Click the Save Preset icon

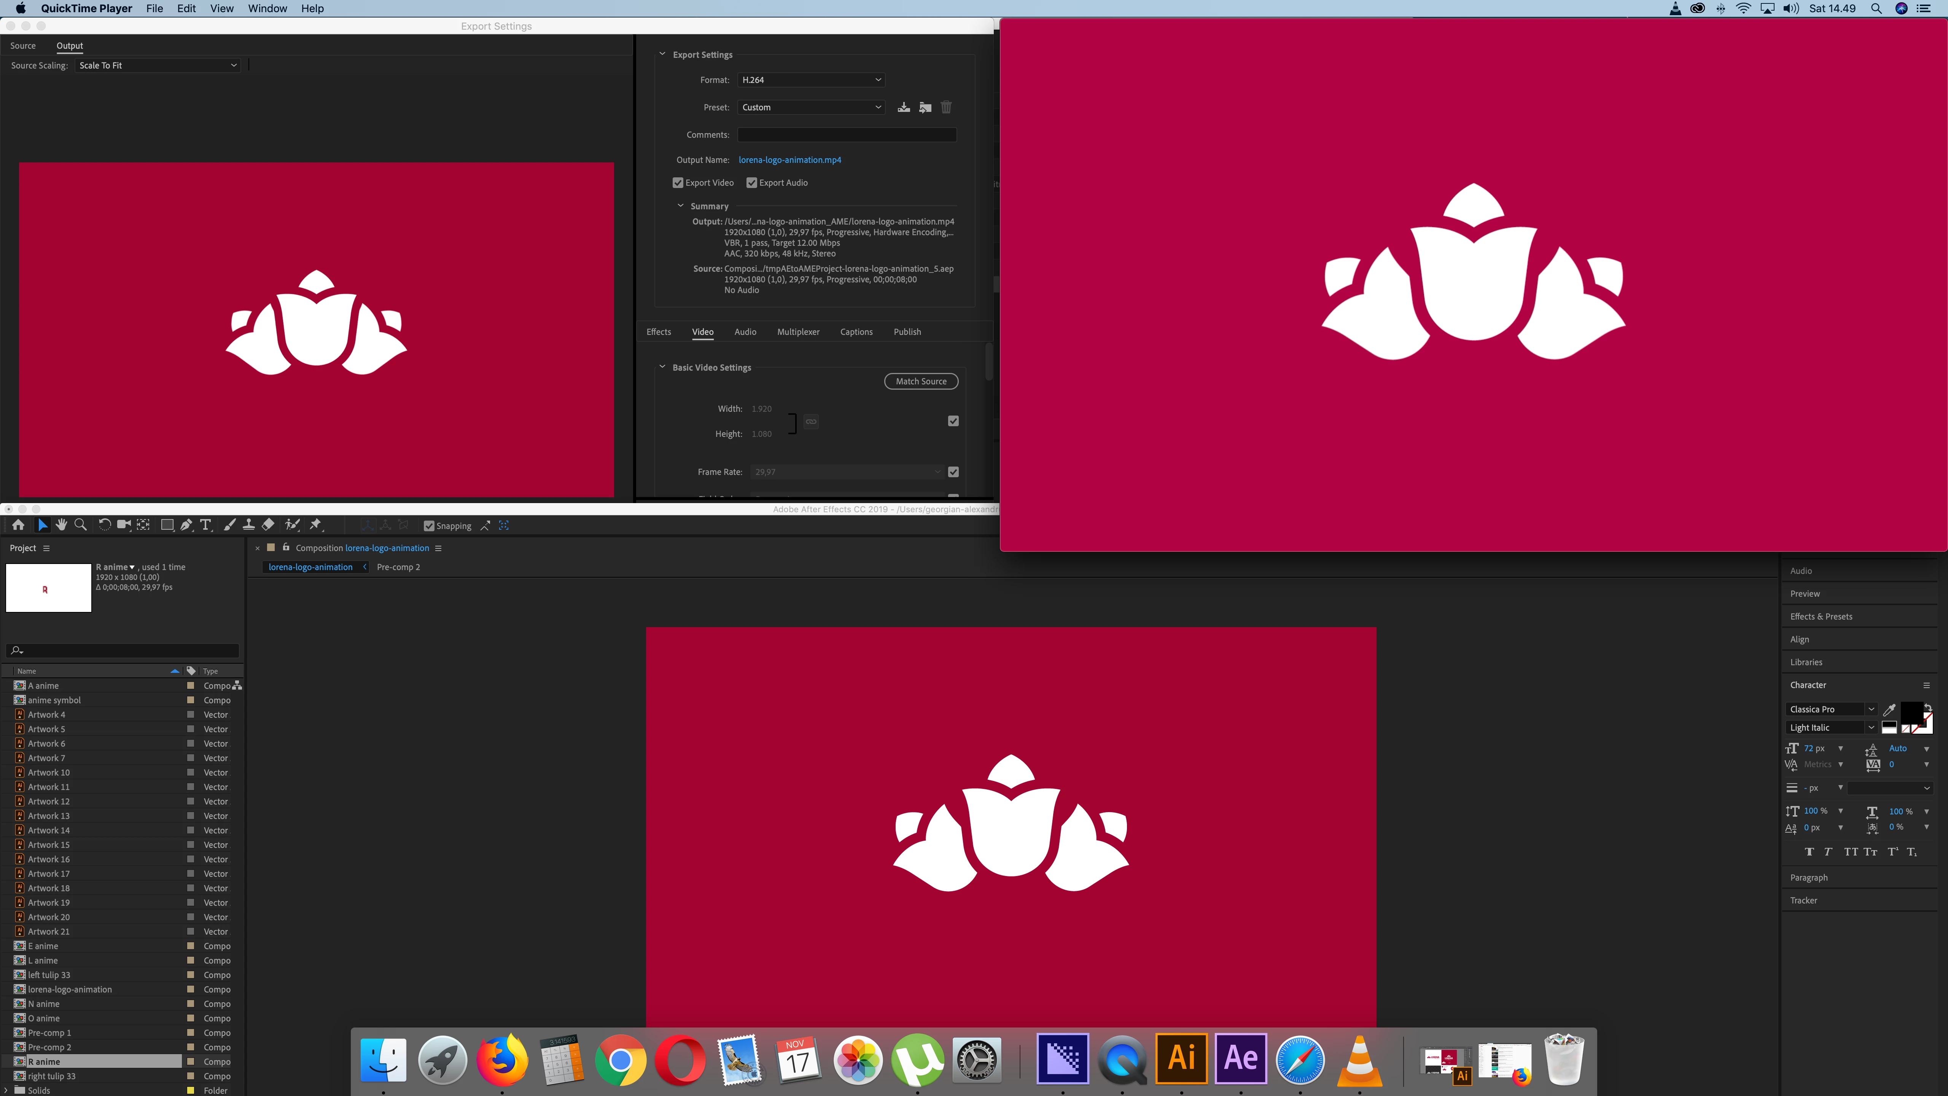(904, 107)
